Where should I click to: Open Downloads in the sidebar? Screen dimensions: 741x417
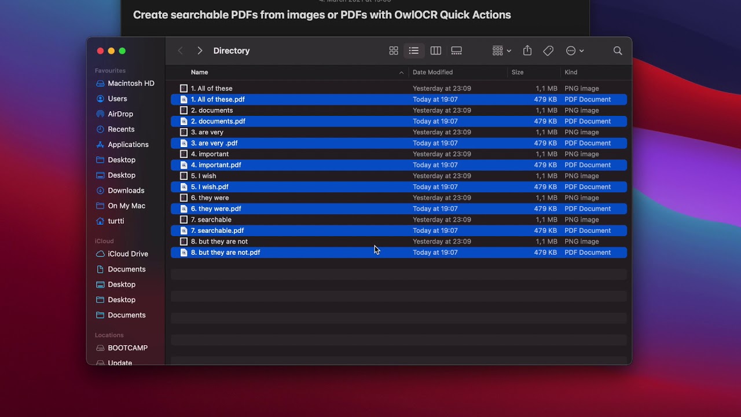coord(125,191)
